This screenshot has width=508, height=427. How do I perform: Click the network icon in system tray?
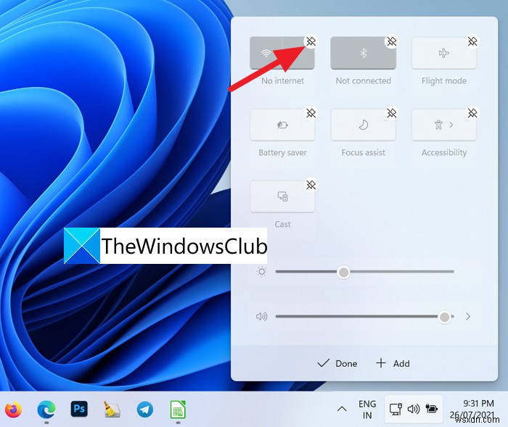pyautogui.click(x=396, y=409)
